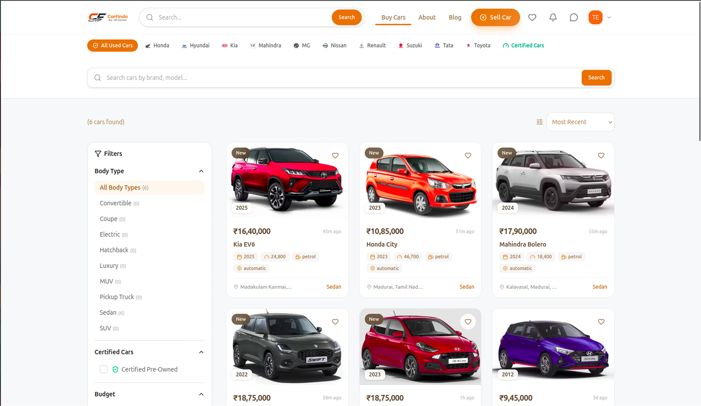
Task: Click Search button beside brand, model field
Action: 596,78
